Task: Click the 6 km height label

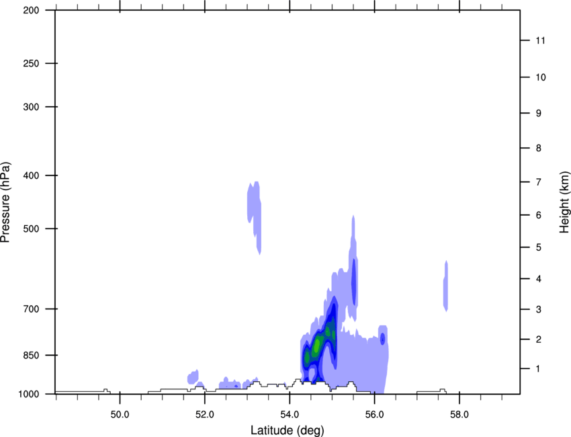Action: (x=539, y=215)
